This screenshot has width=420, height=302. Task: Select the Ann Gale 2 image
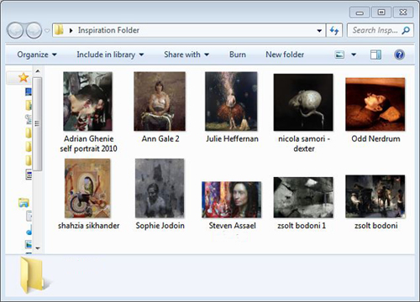click(160, 102)
